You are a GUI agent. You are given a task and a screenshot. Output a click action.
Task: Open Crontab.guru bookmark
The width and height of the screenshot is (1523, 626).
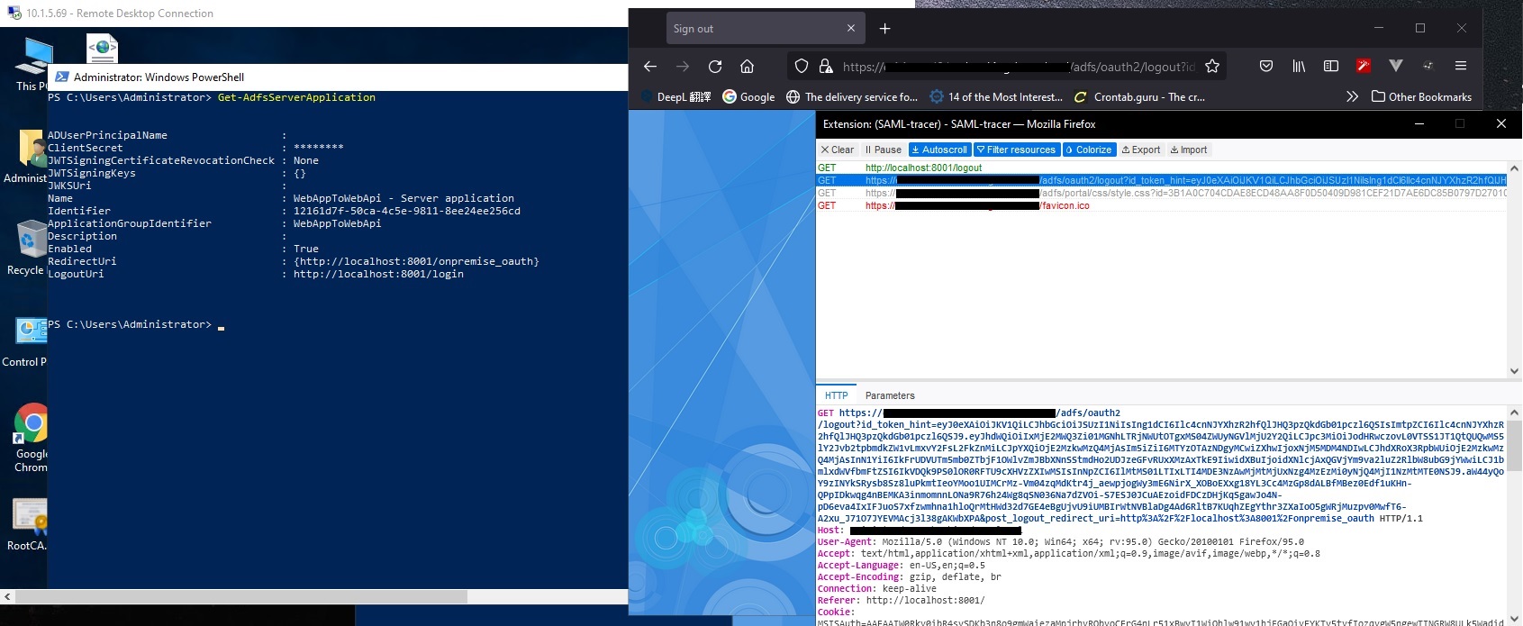tap(1139, 96)
